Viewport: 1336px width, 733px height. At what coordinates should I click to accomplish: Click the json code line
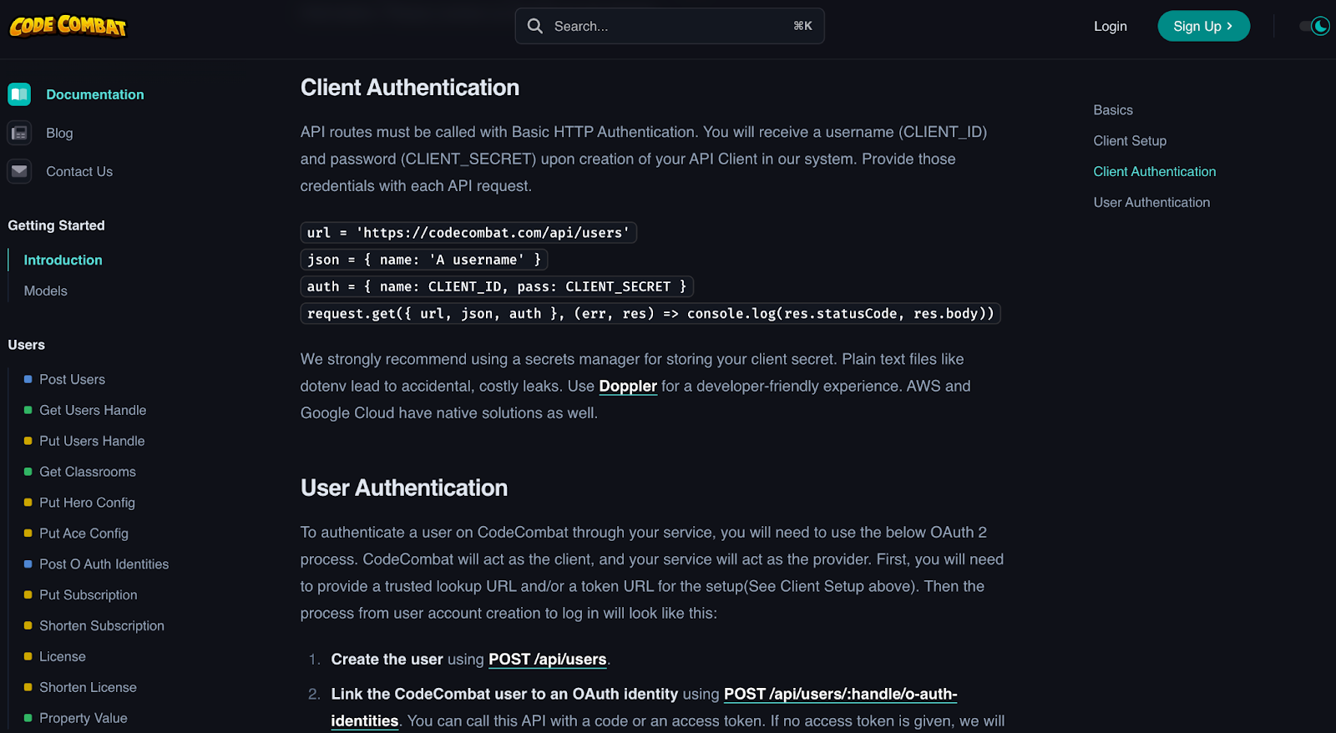pos(424,260)
